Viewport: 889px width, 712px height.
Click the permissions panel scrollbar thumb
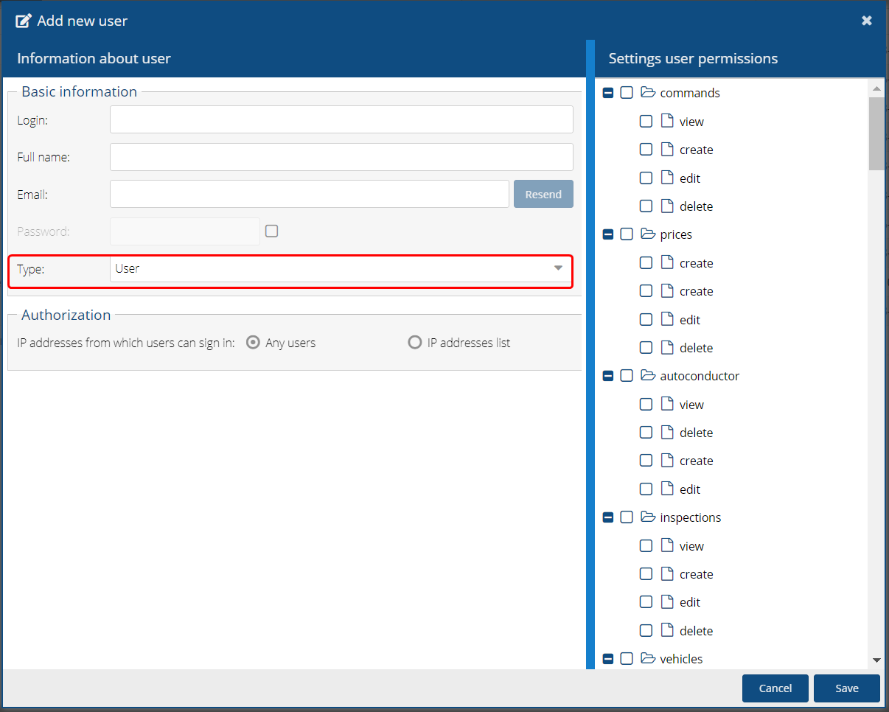[x=876, y=133]
